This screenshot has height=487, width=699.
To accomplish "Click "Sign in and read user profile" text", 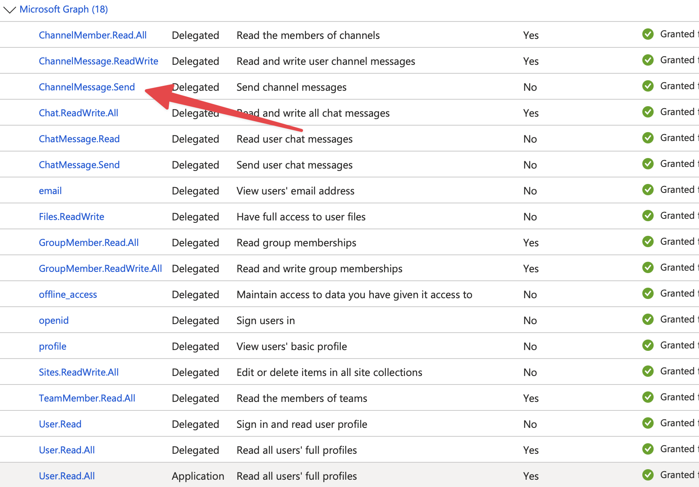I will coord(302,424).
